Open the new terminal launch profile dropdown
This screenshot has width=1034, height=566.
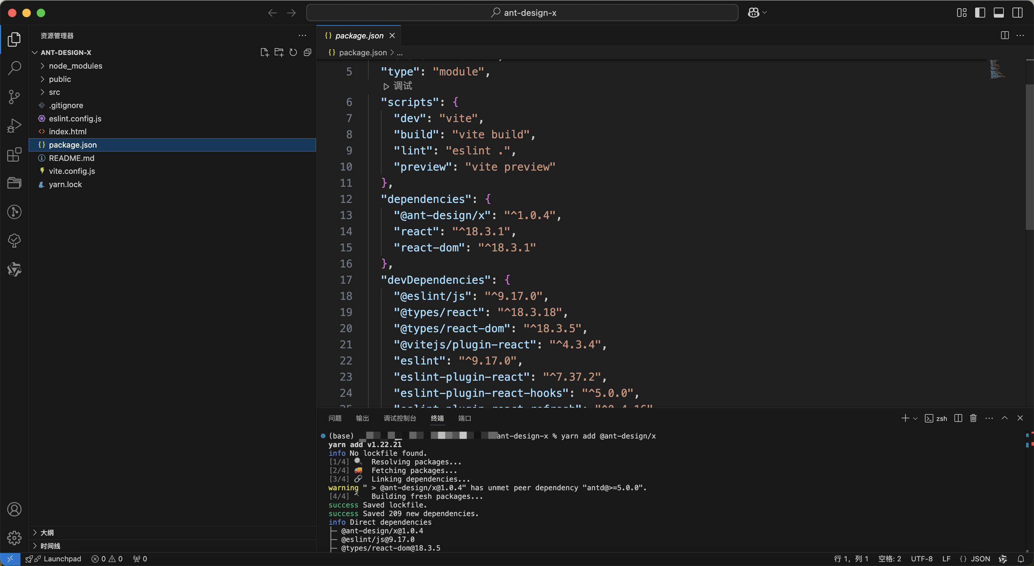pyautogui.click(x=915, y=418)
